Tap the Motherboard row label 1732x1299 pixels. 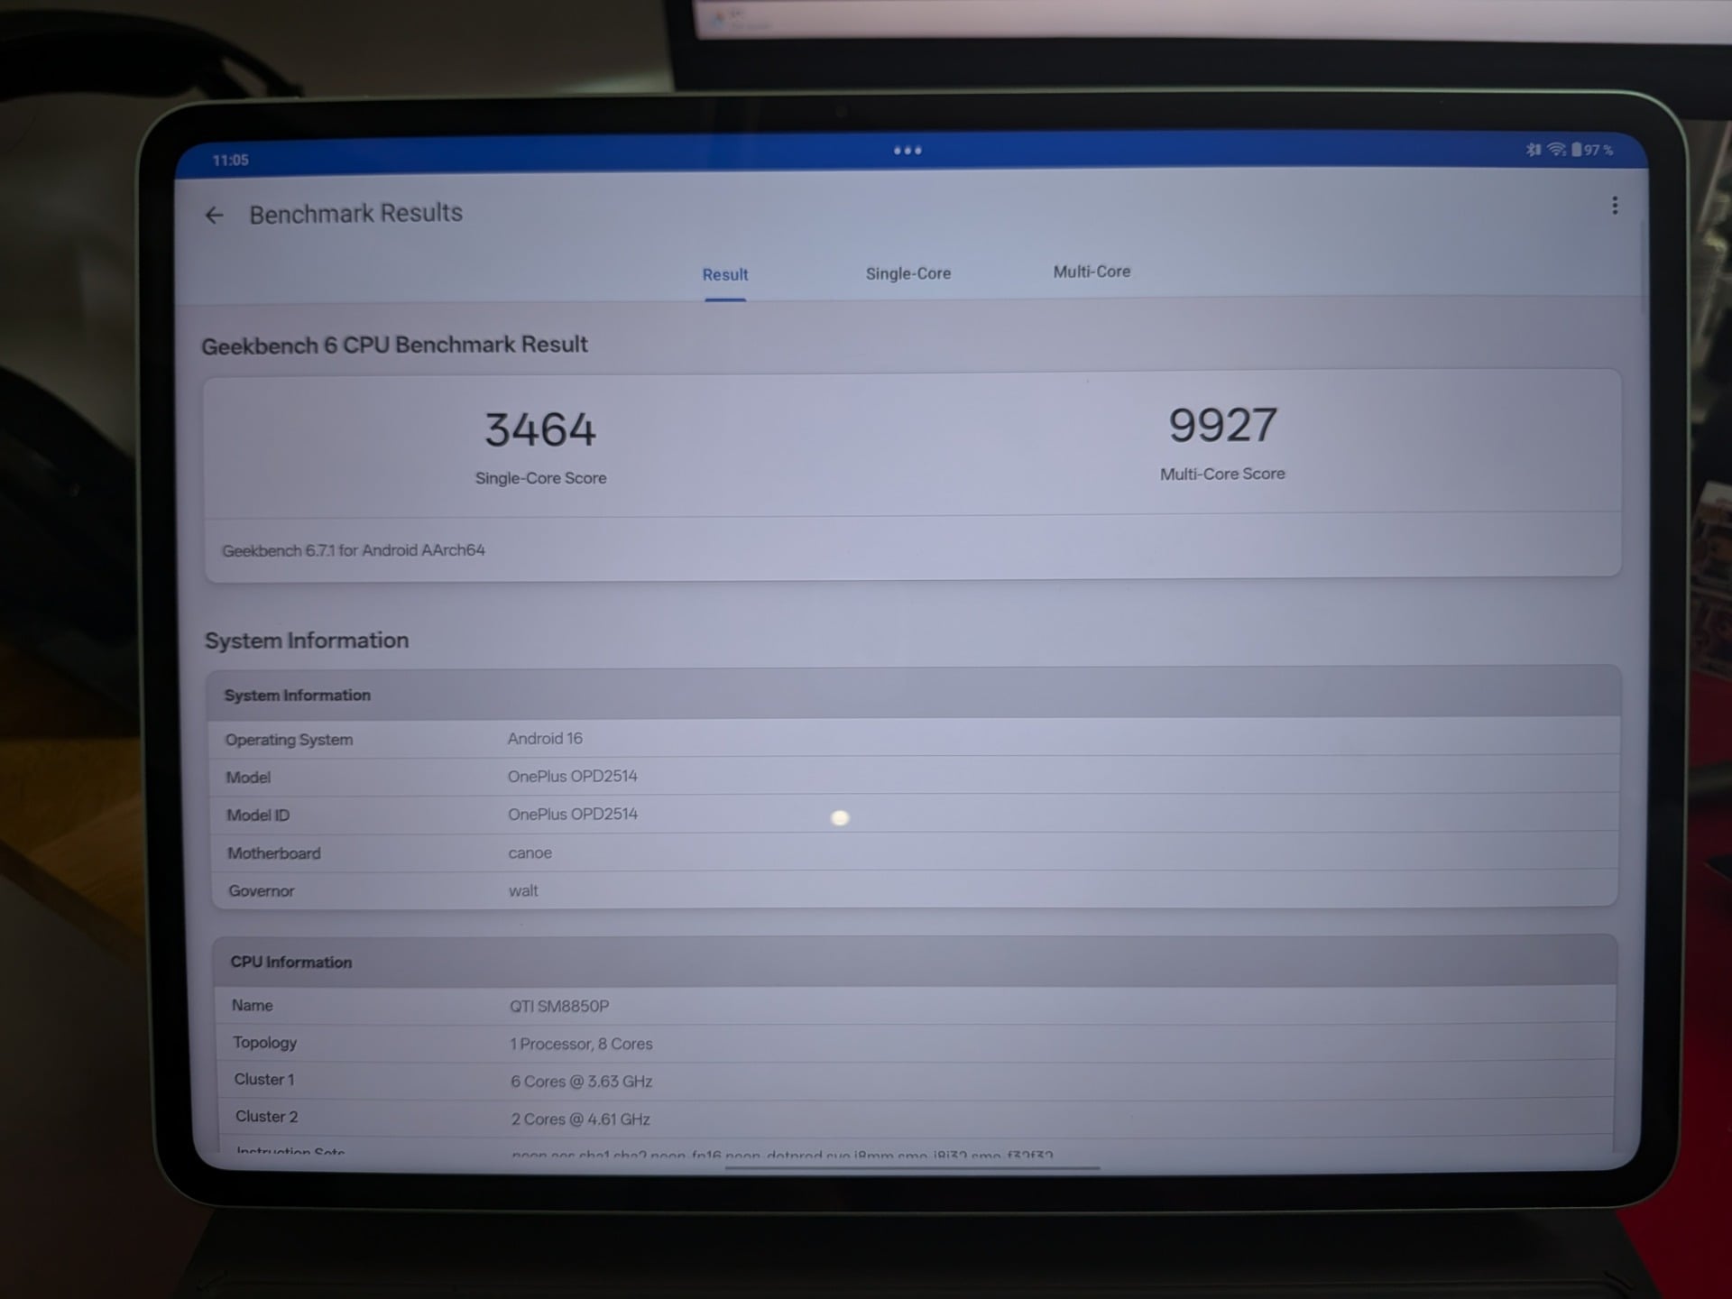(273, 853)
